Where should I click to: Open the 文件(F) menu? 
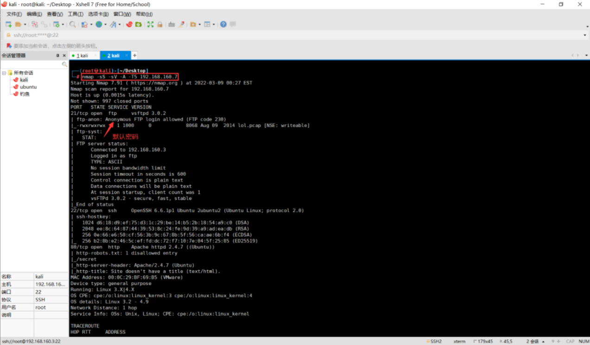14,14
